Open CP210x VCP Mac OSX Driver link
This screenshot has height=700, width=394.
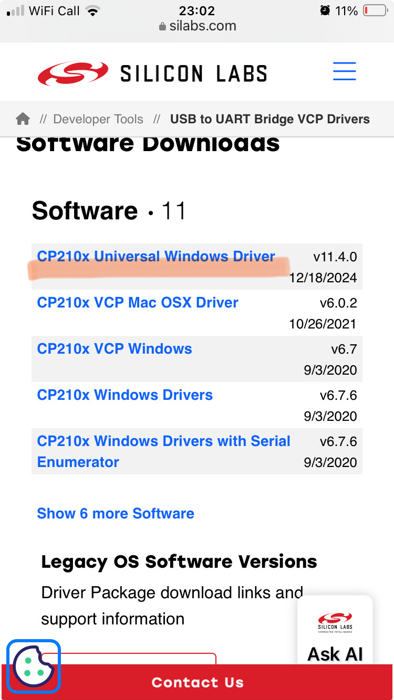(138, 302)
